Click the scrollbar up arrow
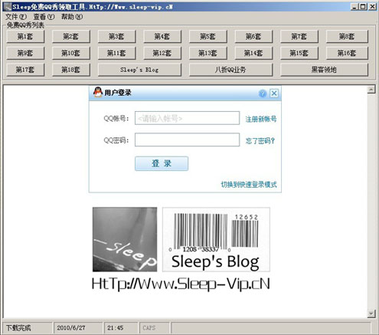This screenshot has height=335, width=379. coord(371,90)
